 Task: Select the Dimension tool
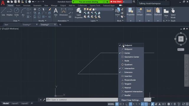63,12
